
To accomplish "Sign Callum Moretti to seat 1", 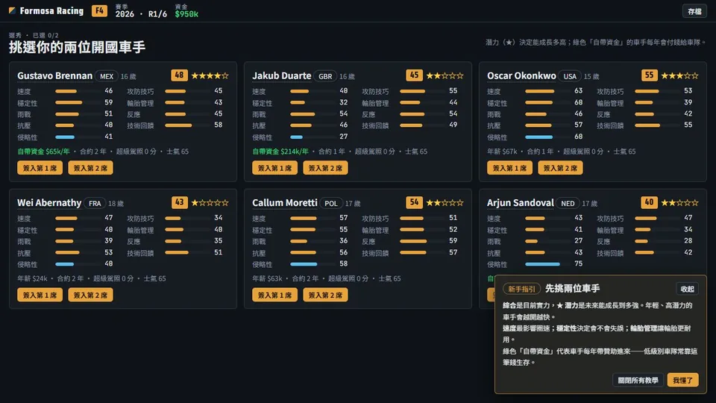I will (274, 295).
